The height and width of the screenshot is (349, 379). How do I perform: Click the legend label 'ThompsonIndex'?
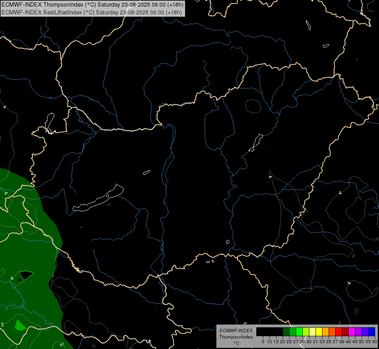236,337
